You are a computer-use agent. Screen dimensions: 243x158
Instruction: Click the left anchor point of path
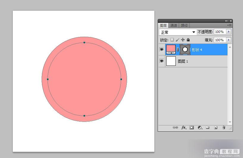[48, 79]
